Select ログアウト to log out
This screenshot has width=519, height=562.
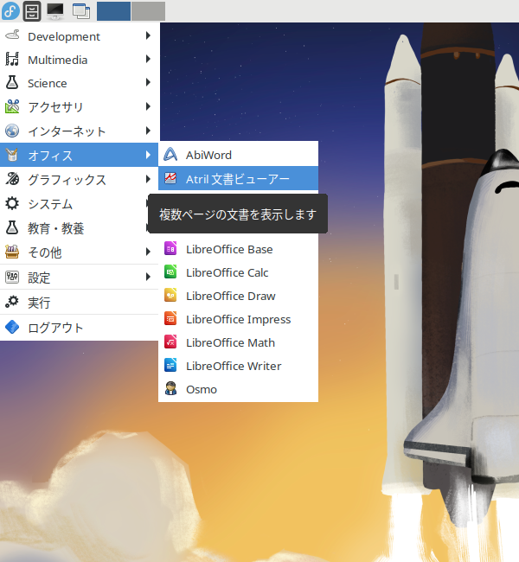pyautogui.click(x=79, y=327)
